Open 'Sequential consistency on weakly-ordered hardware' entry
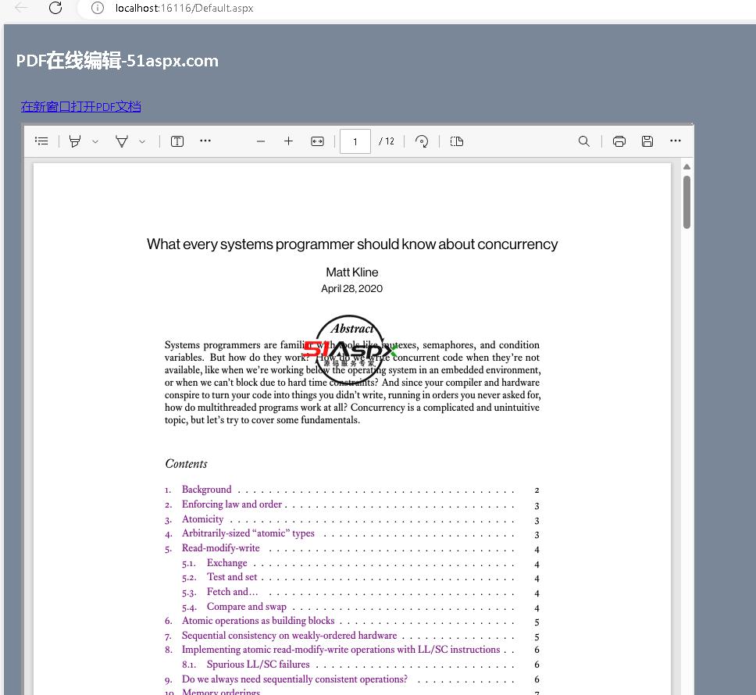This screenshot has height=695, width=756. pyautogui.click(x=289, y=636)
